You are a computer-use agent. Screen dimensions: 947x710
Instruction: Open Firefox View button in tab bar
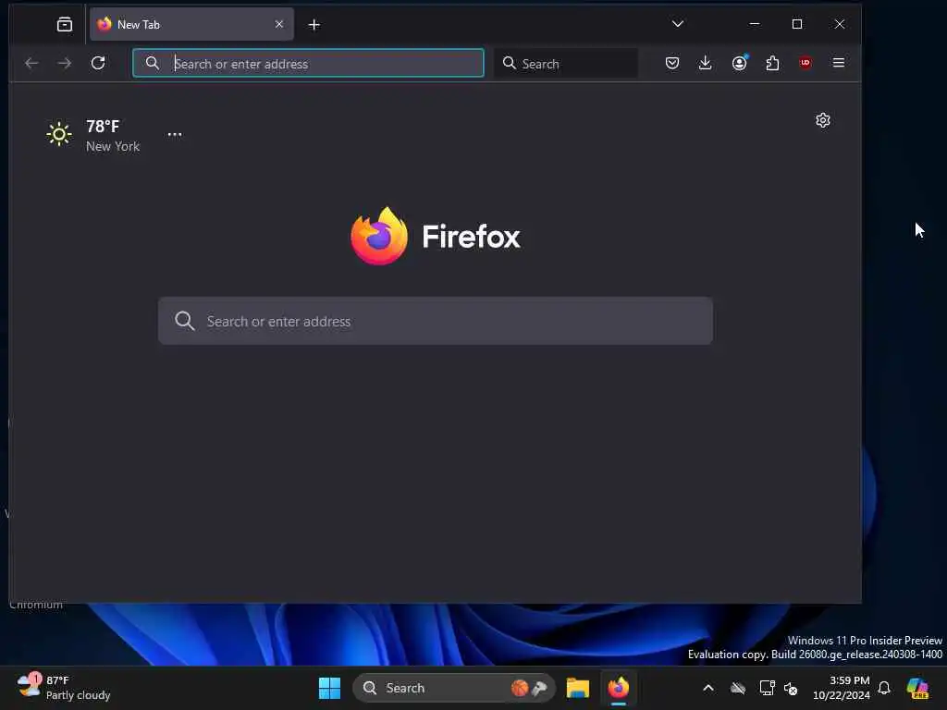(x=65, y=24)
